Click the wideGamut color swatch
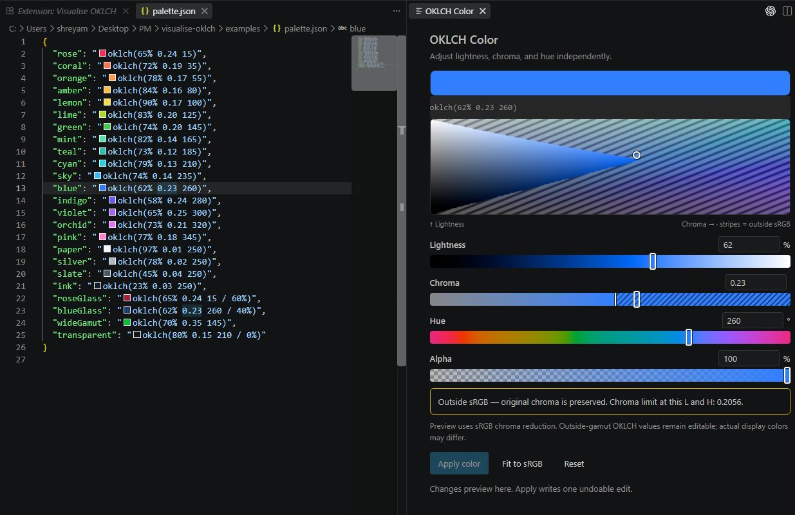This screenshot has height=515, width=795. pos(127,323)
